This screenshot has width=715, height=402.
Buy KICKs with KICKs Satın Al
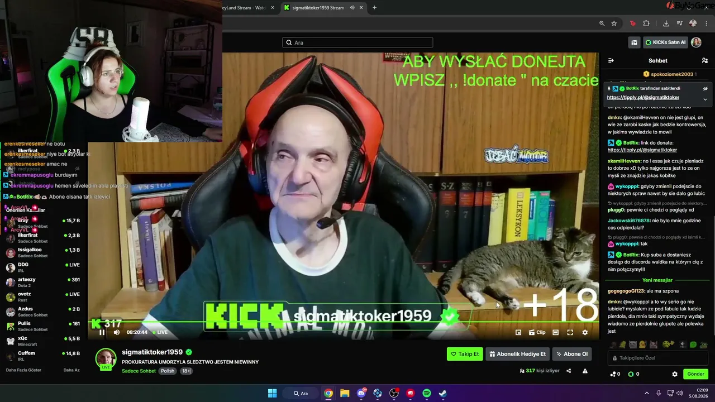(x=665, y=42)
